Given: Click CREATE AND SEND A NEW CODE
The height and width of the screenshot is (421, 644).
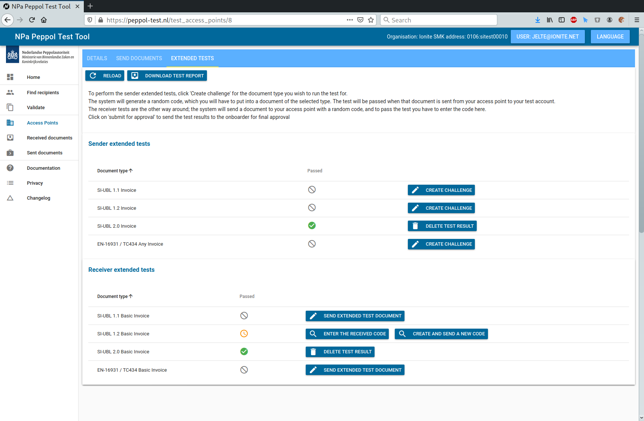Looking at the screenshot, I should pyautogui.click(x=441, y=334).
